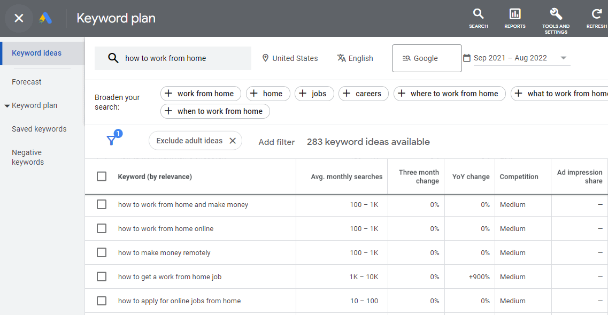
Task: Sort by Avg. monthly searches column
Action: pos(347,176)
